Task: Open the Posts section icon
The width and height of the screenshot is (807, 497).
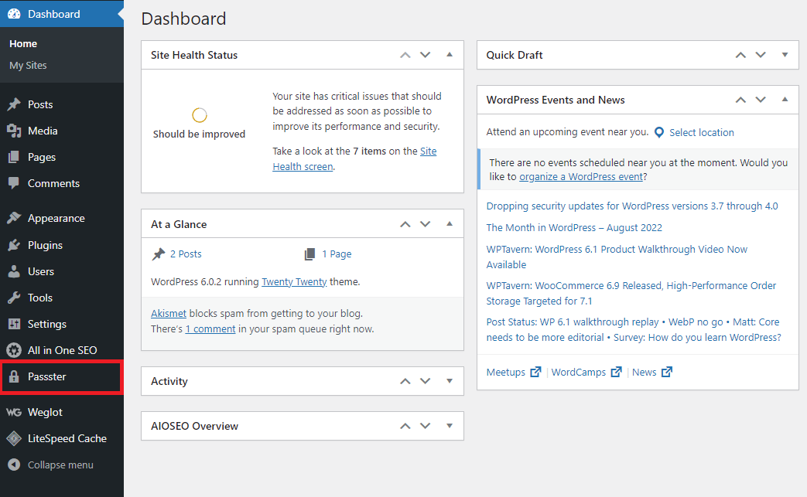Action: click(15, 104)
